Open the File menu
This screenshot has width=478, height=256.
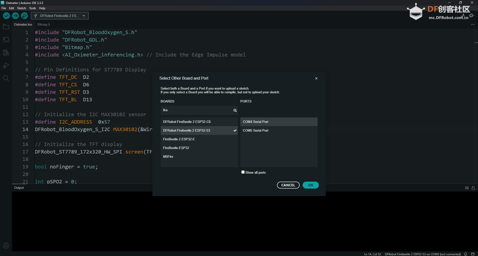click(4, 8)
